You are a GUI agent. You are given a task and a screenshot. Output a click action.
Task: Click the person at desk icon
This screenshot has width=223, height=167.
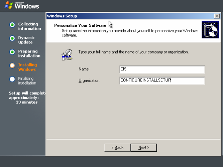[67, 55]
